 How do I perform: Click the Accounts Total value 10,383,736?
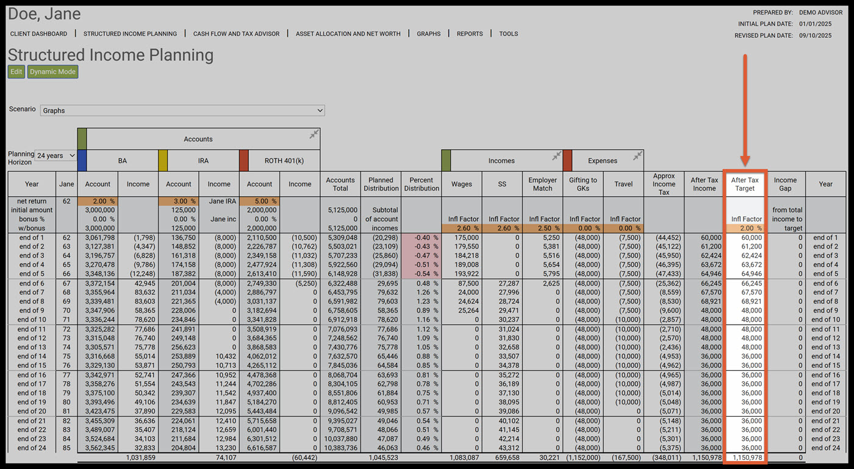(340, 448)
